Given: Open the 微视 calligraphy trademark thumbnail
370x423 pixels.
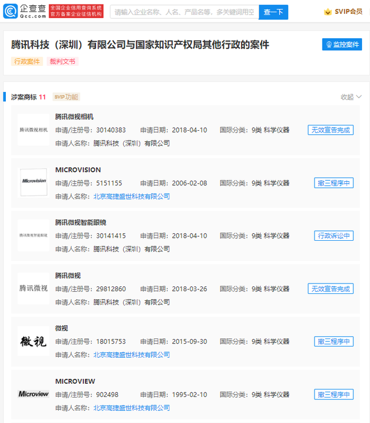Looking at the screenshot, I should coord(34,341).
